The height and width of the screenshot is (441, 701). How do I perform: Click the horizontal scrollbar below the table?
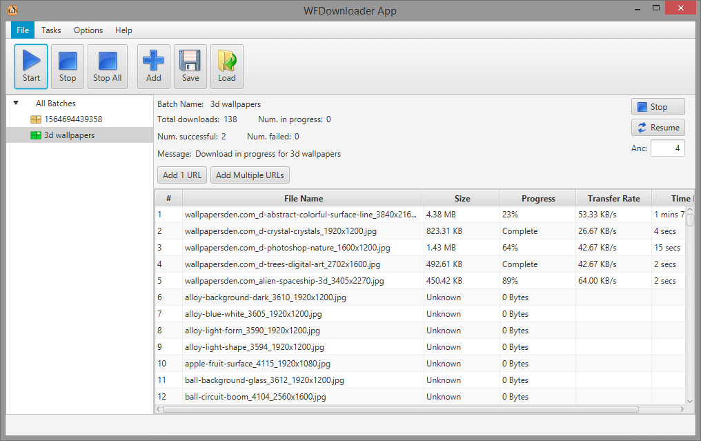point(414,409)
